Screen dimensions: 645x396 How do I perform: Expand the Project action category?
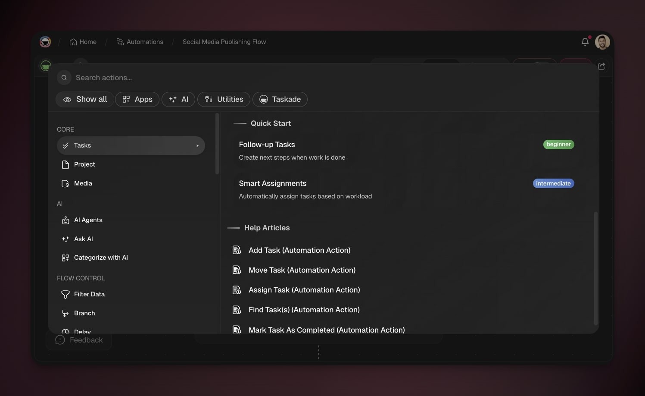(84, 164)
